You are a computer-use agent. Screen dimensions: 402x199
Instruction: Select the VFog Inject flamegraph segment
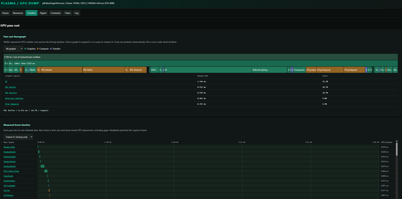[311, 70]
